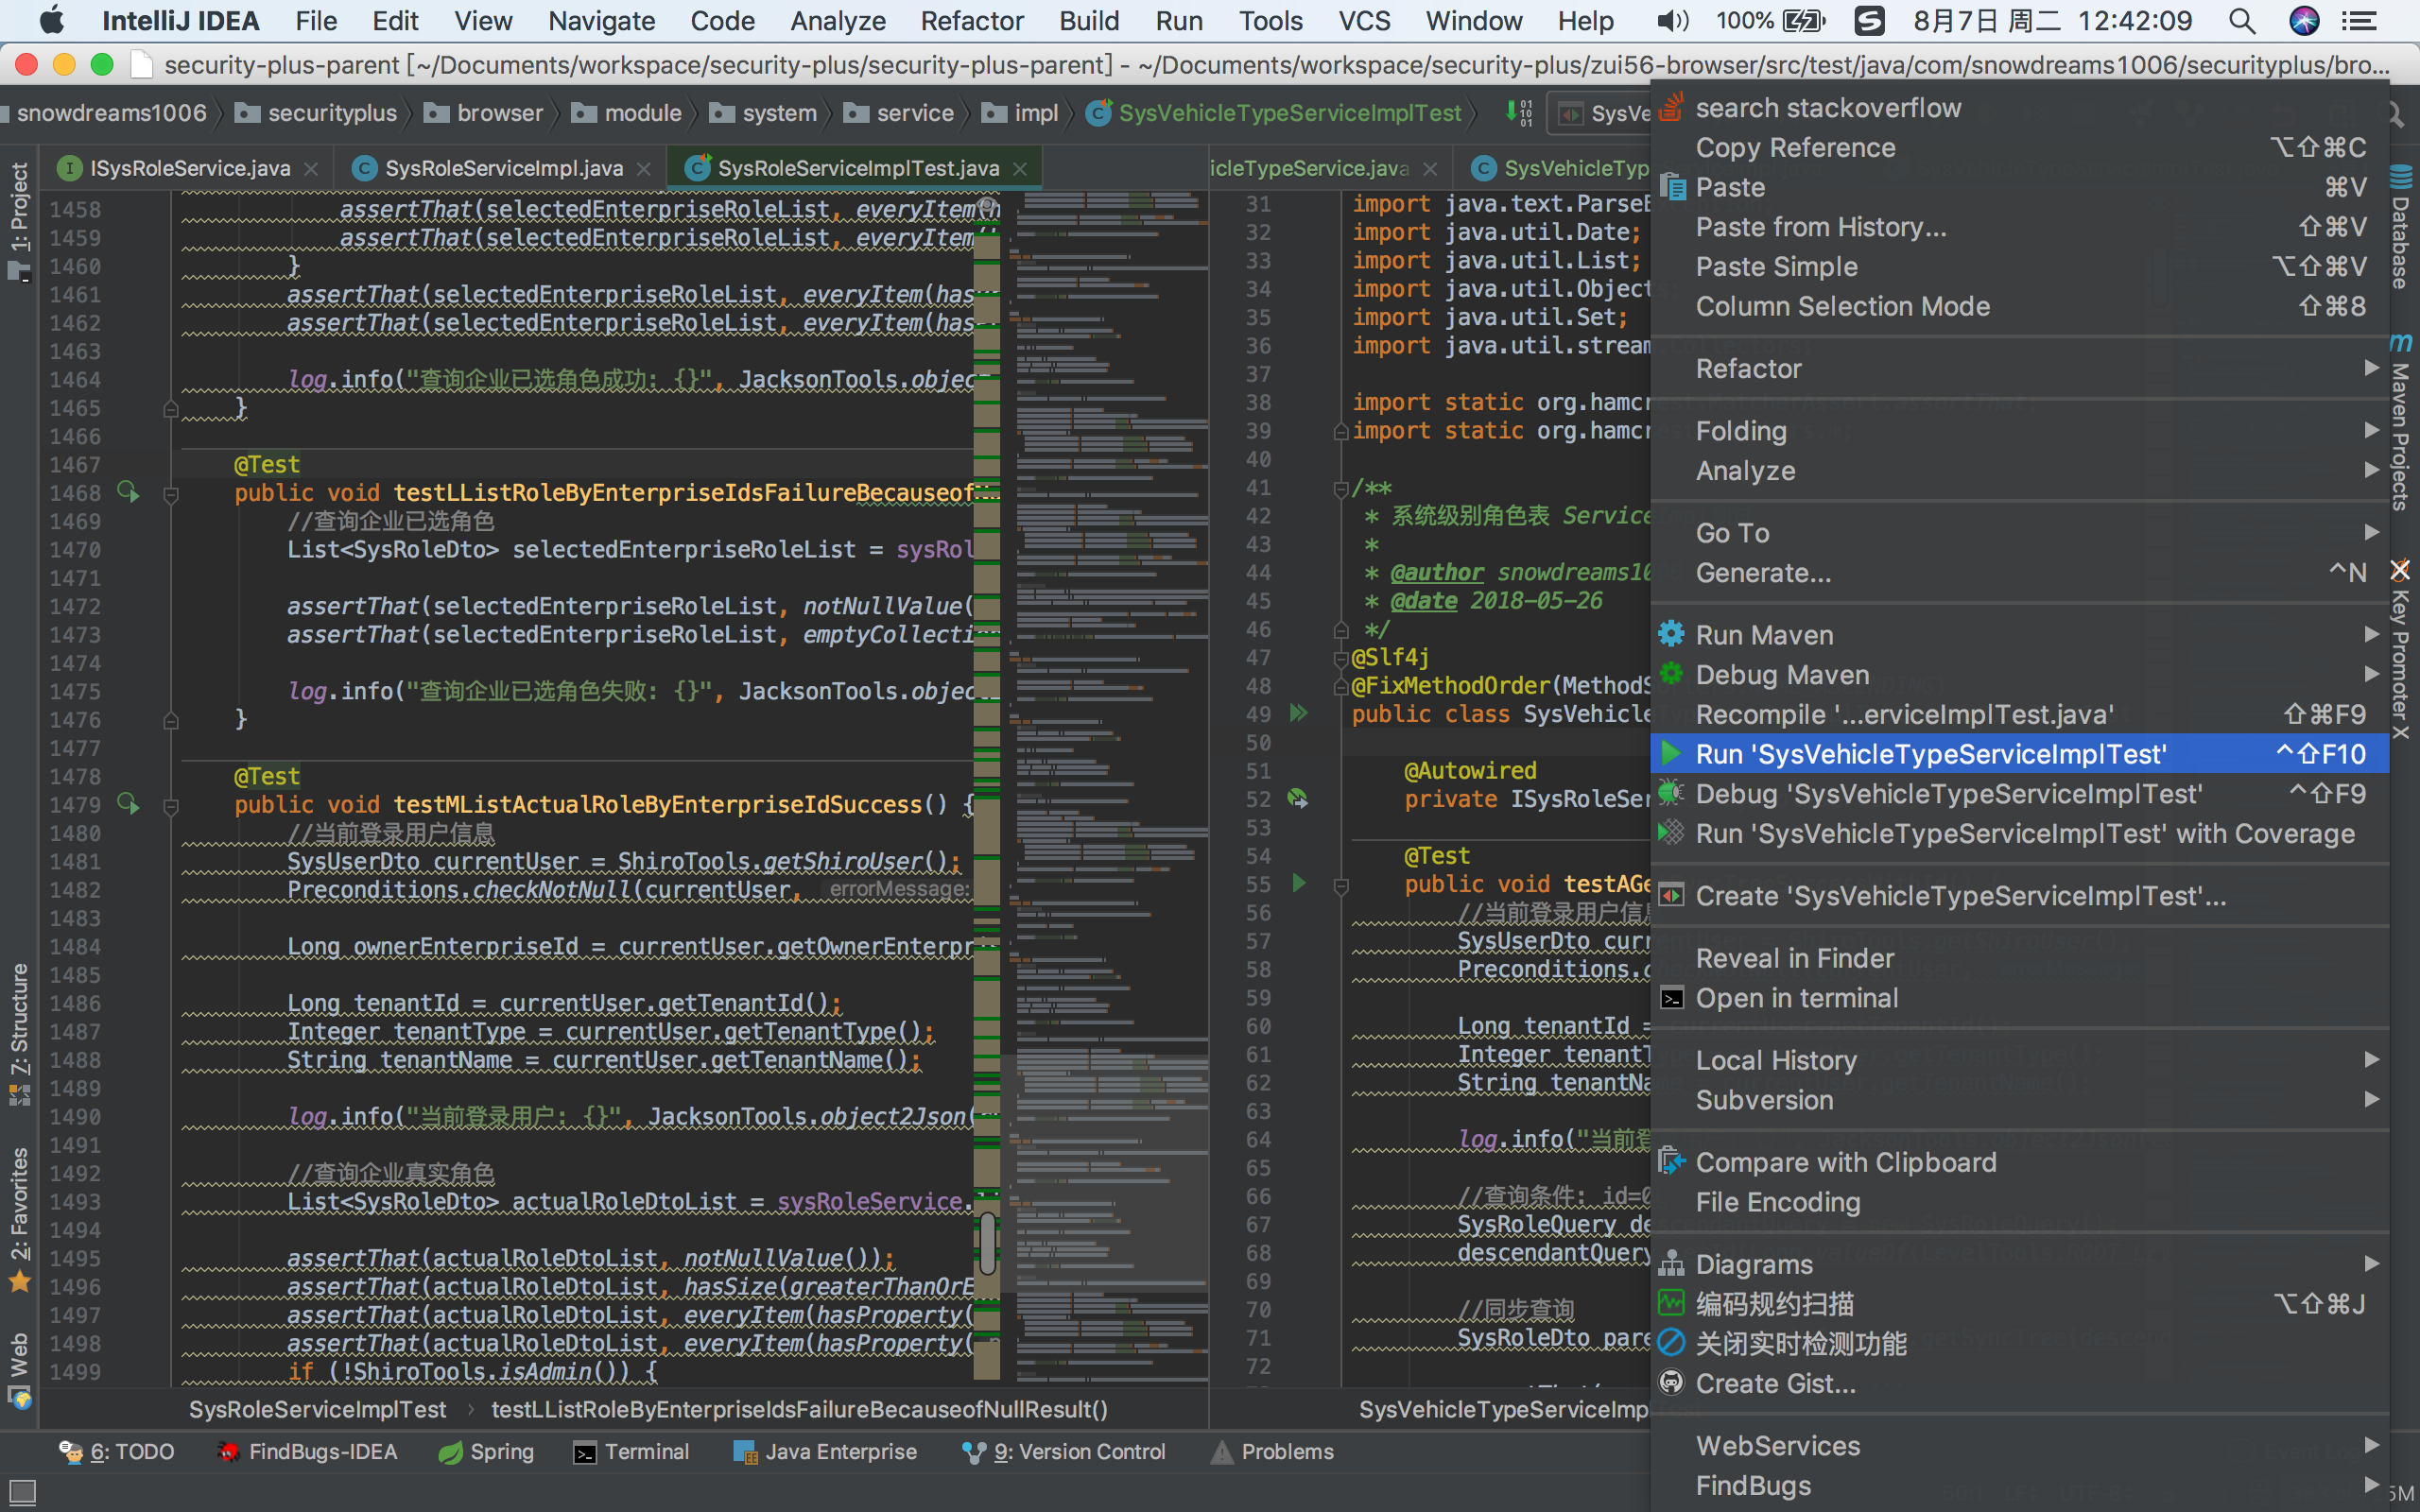Open the Navigate menu
Viewport: 2420px width, 1512px height.
601,21
